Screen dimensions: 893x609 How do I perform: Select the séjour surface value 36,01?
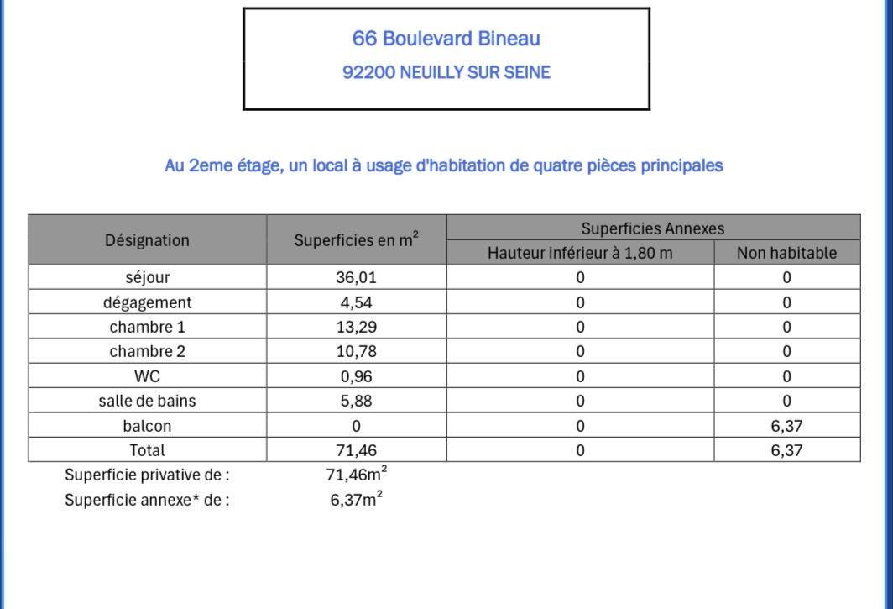pos(356,277)
